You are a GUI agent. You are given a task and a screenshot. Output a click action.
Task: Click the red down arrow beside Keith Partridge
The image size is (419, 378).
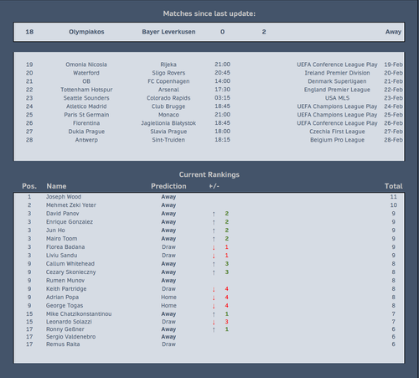pyautogui.click(x=214, y=289)
